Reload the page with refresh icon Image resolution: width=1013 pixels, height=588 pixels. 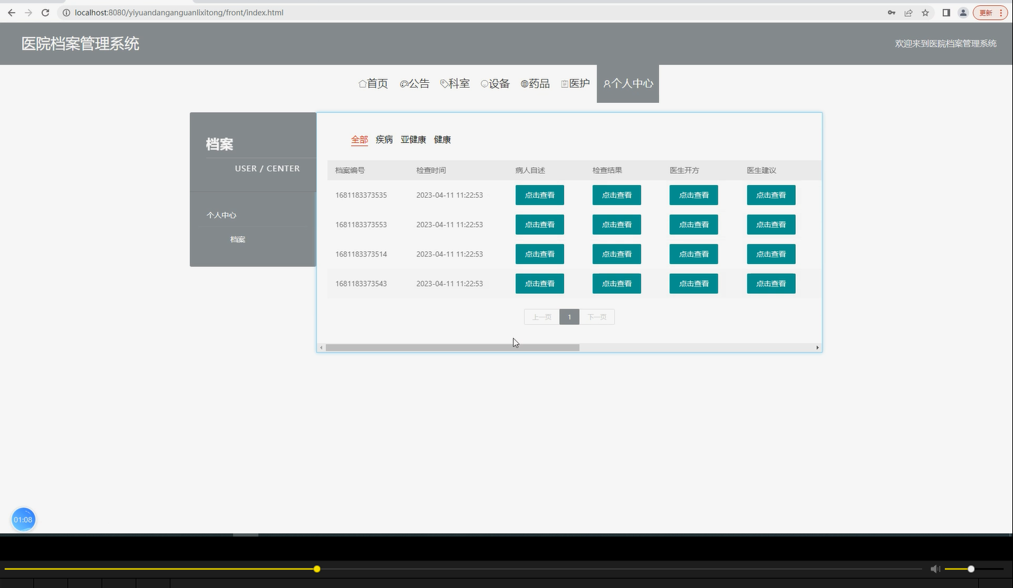pyautogui.click(x=45, y=13)
